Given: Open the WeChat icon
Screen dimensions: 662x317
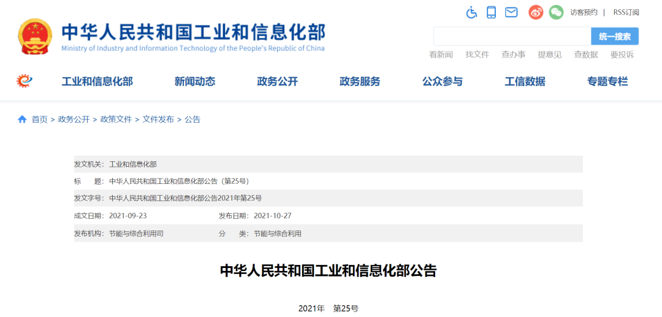Looking at the screenshot, I should (x=556, y=12).
